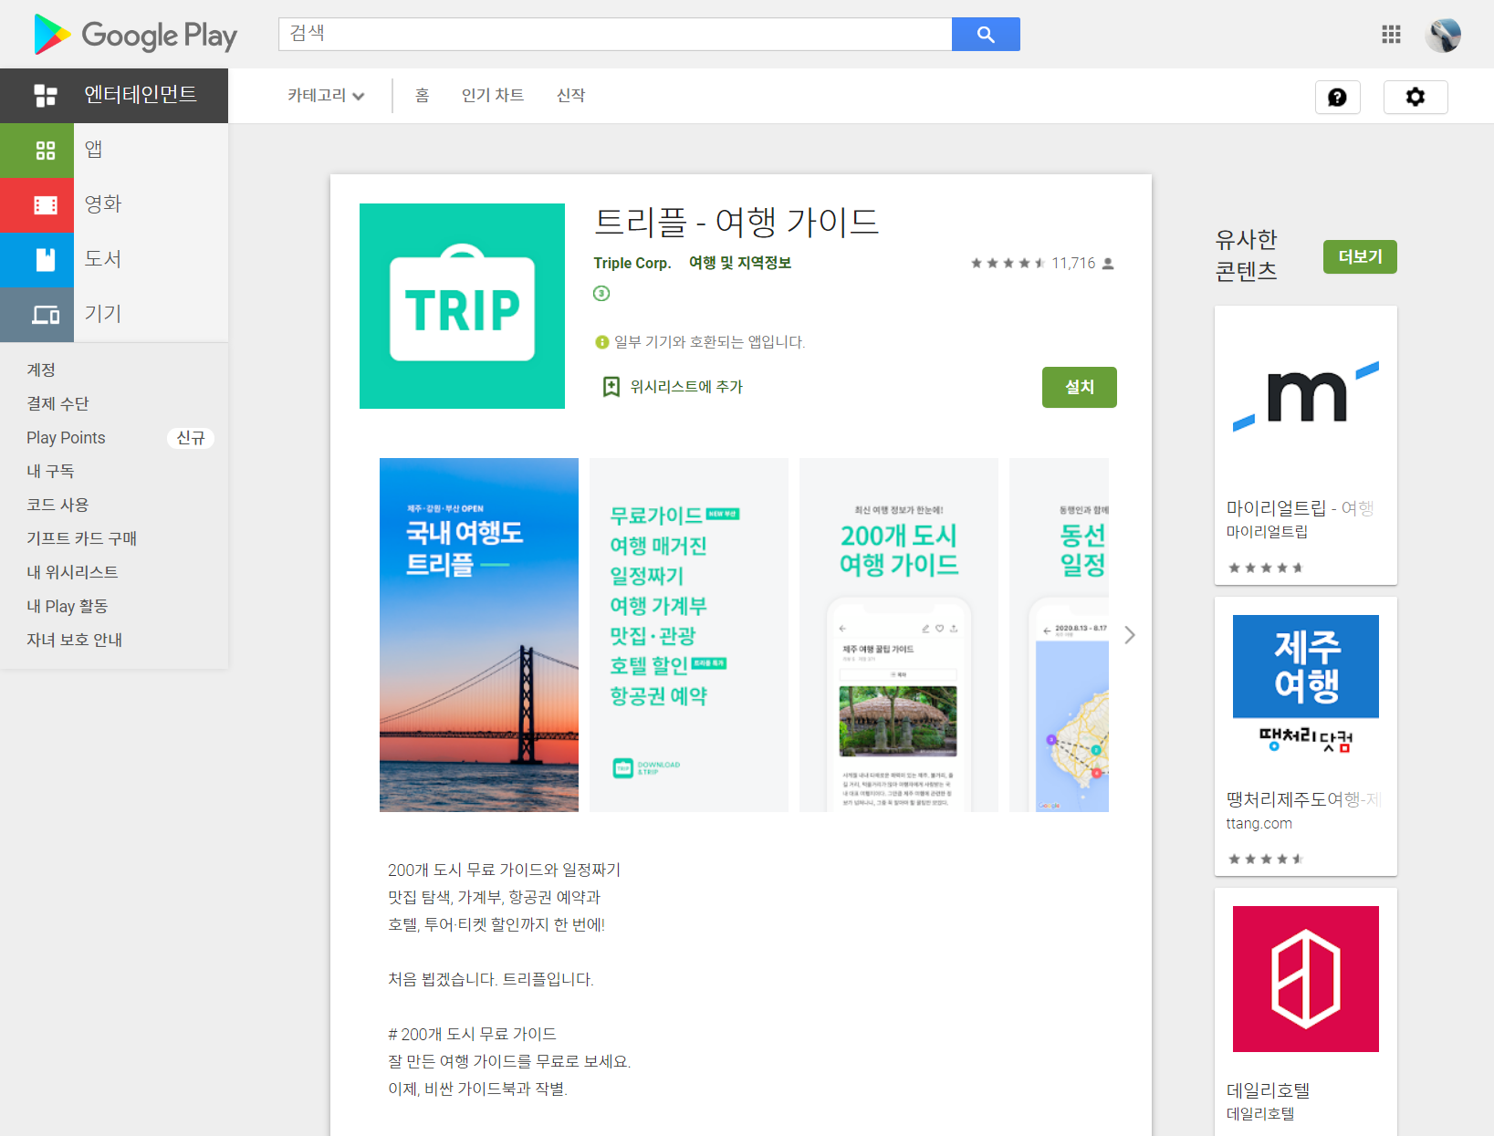
Task: Open the 내 Play 활동 link
Action: click(68, 606)
